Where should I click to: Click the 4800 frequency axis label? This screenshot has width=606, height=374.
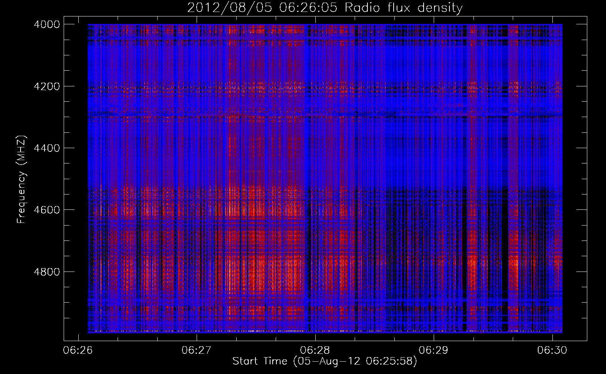tap(47, 272)
